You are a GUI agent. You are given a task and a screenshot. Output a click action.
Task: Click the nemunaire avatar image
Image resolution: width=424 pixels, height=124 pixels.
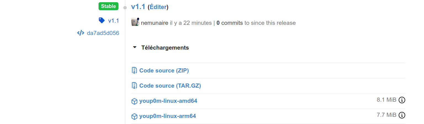pos(135,22)
